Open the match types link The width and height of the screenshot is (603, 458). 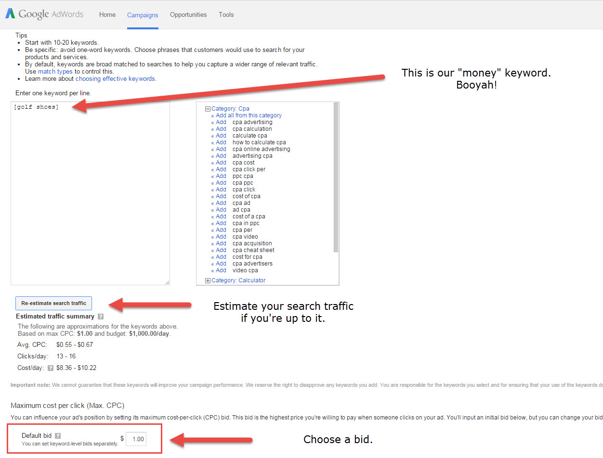click(55, 71)
